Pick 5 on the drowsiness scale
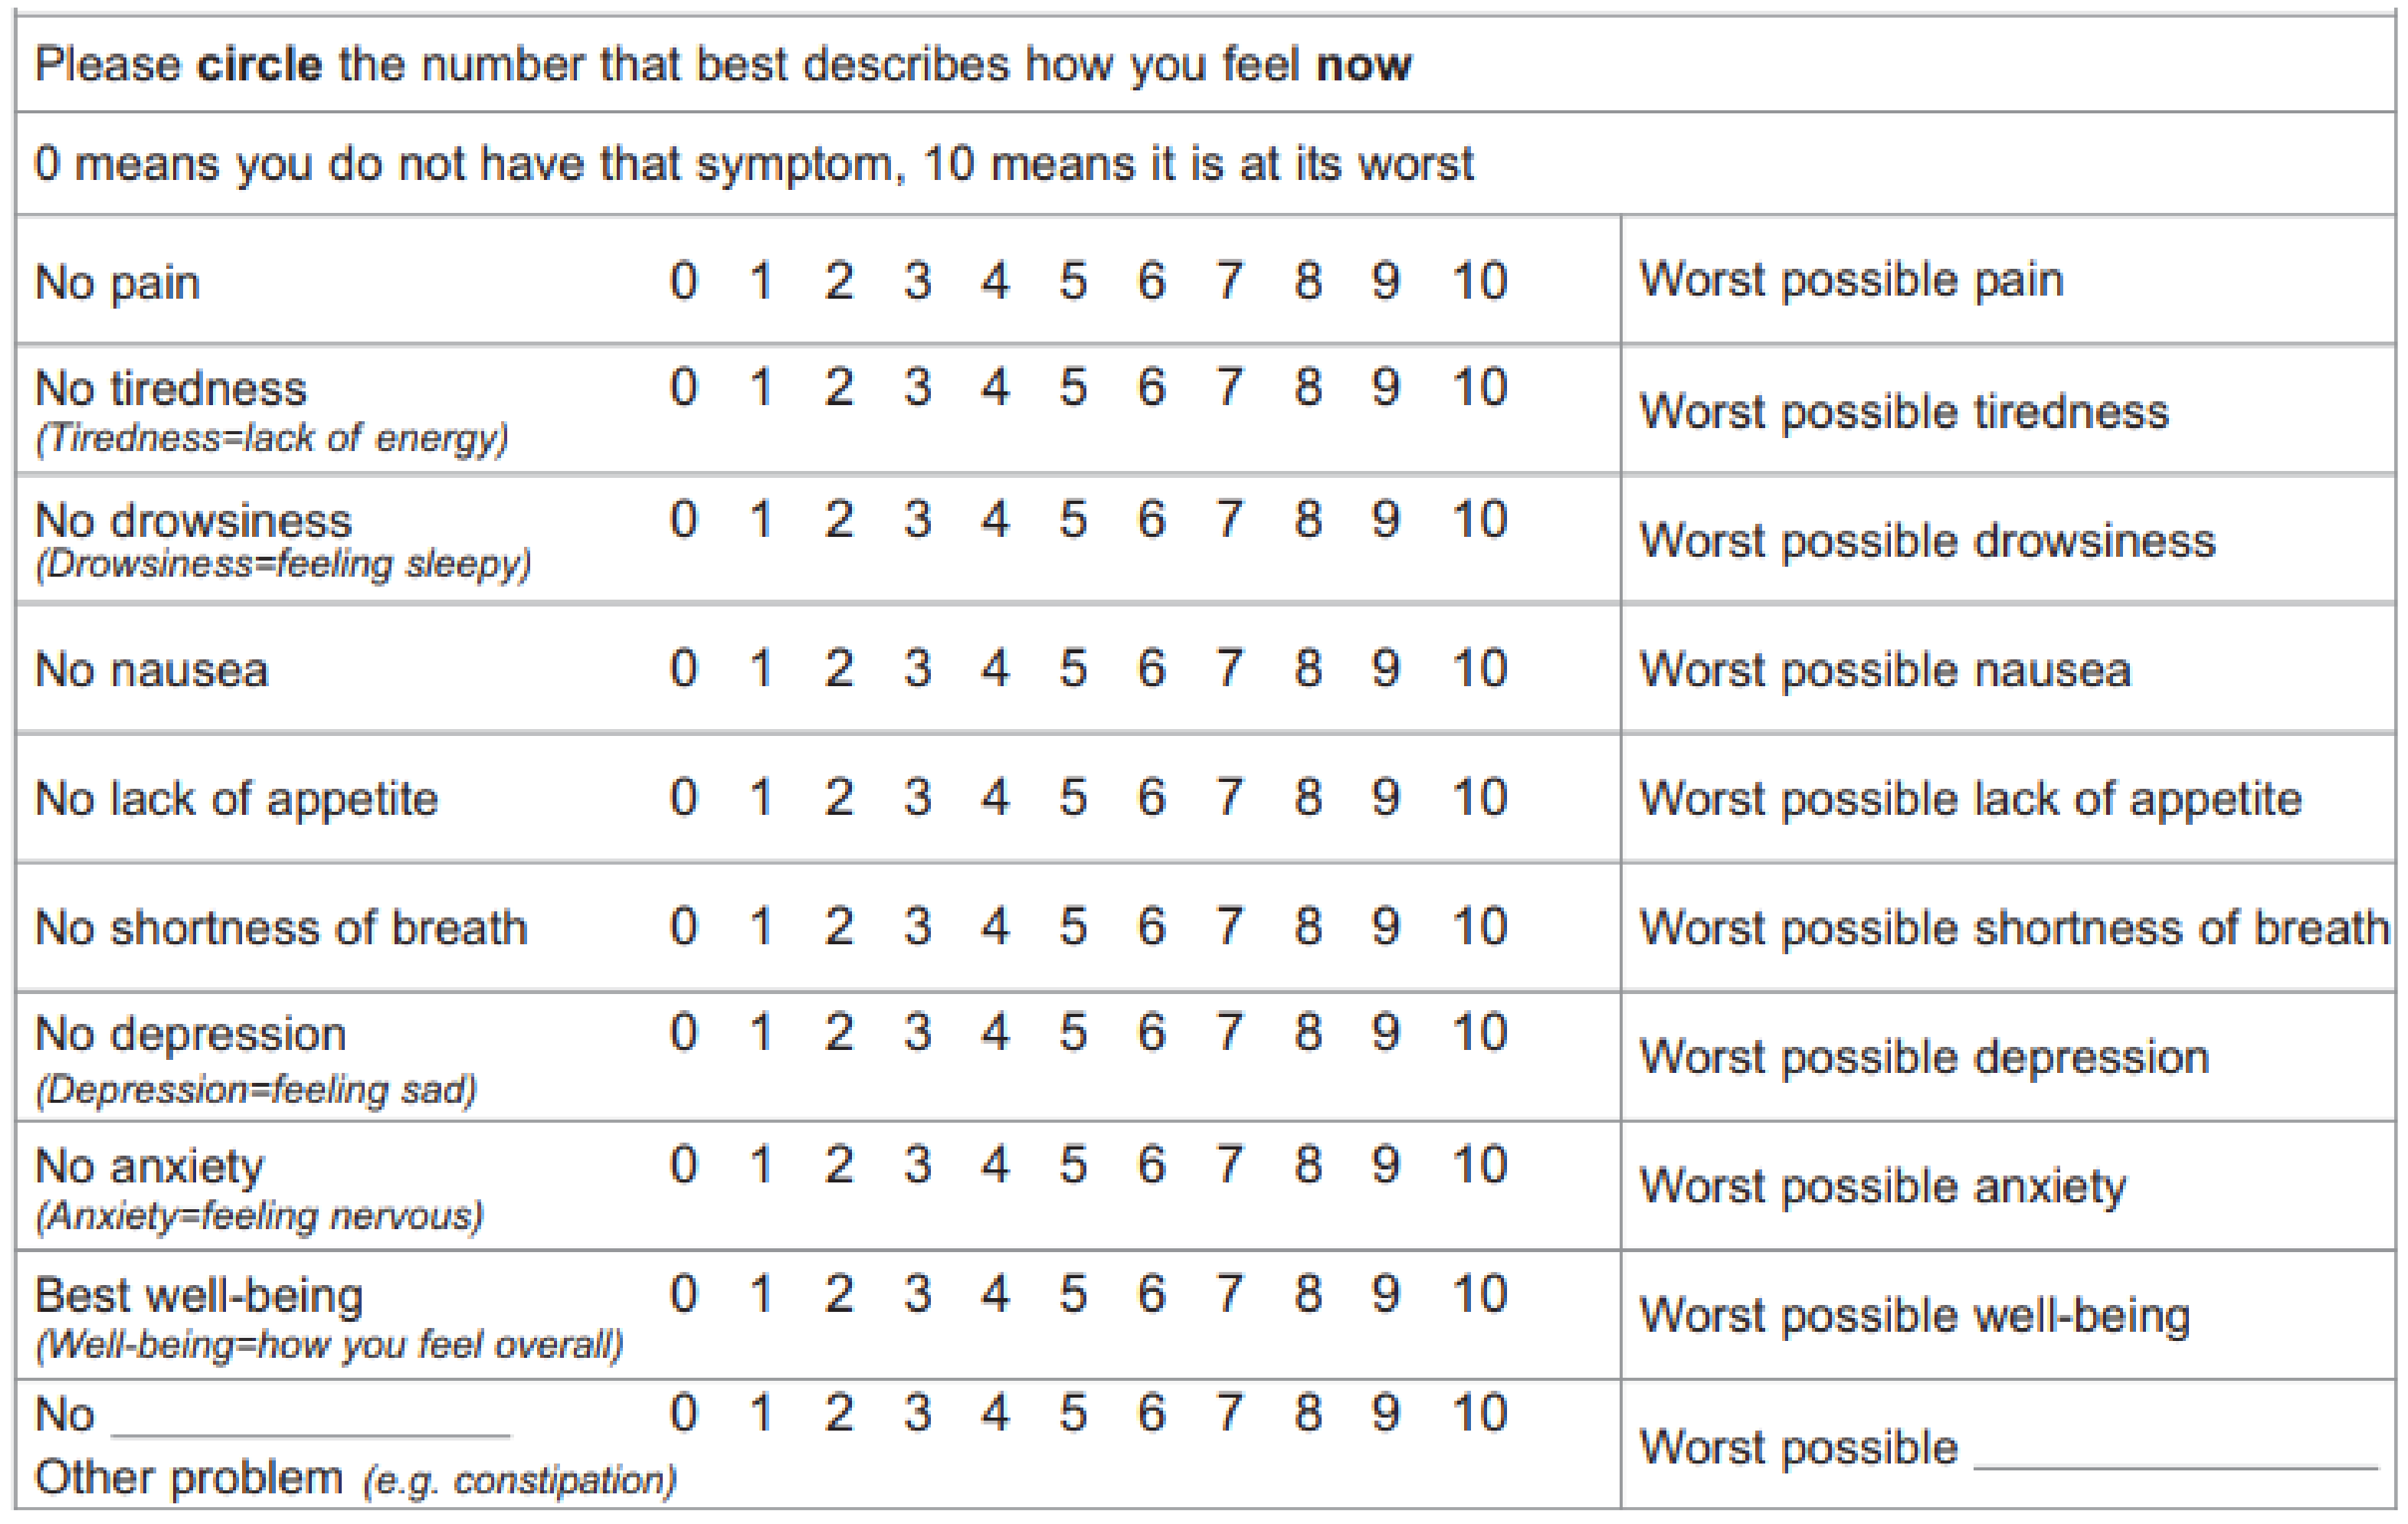 1072,520
